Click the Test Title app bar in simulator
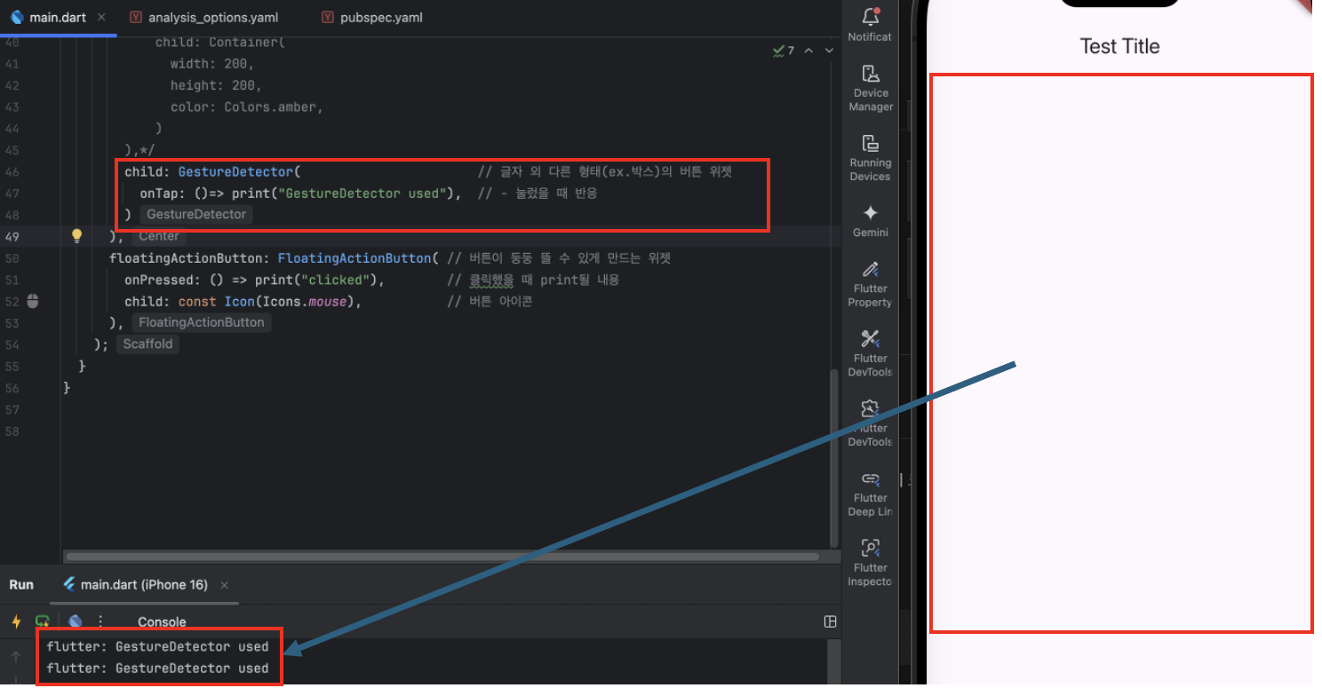This screenshot has height=696, width=1322. click(x=1119, y=46)
